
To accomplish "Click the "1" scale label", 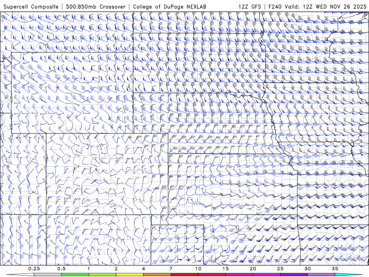I will pos(89,269).
